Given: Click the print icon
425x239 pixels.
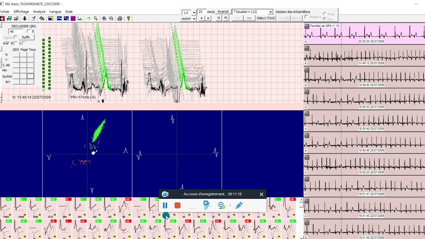Looking at the screenshot, I should coord(120,18).
